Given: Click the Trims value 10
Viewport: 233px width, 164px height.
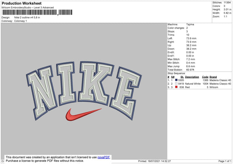Looking at the screenshot, I should click(x=188, y=35).
